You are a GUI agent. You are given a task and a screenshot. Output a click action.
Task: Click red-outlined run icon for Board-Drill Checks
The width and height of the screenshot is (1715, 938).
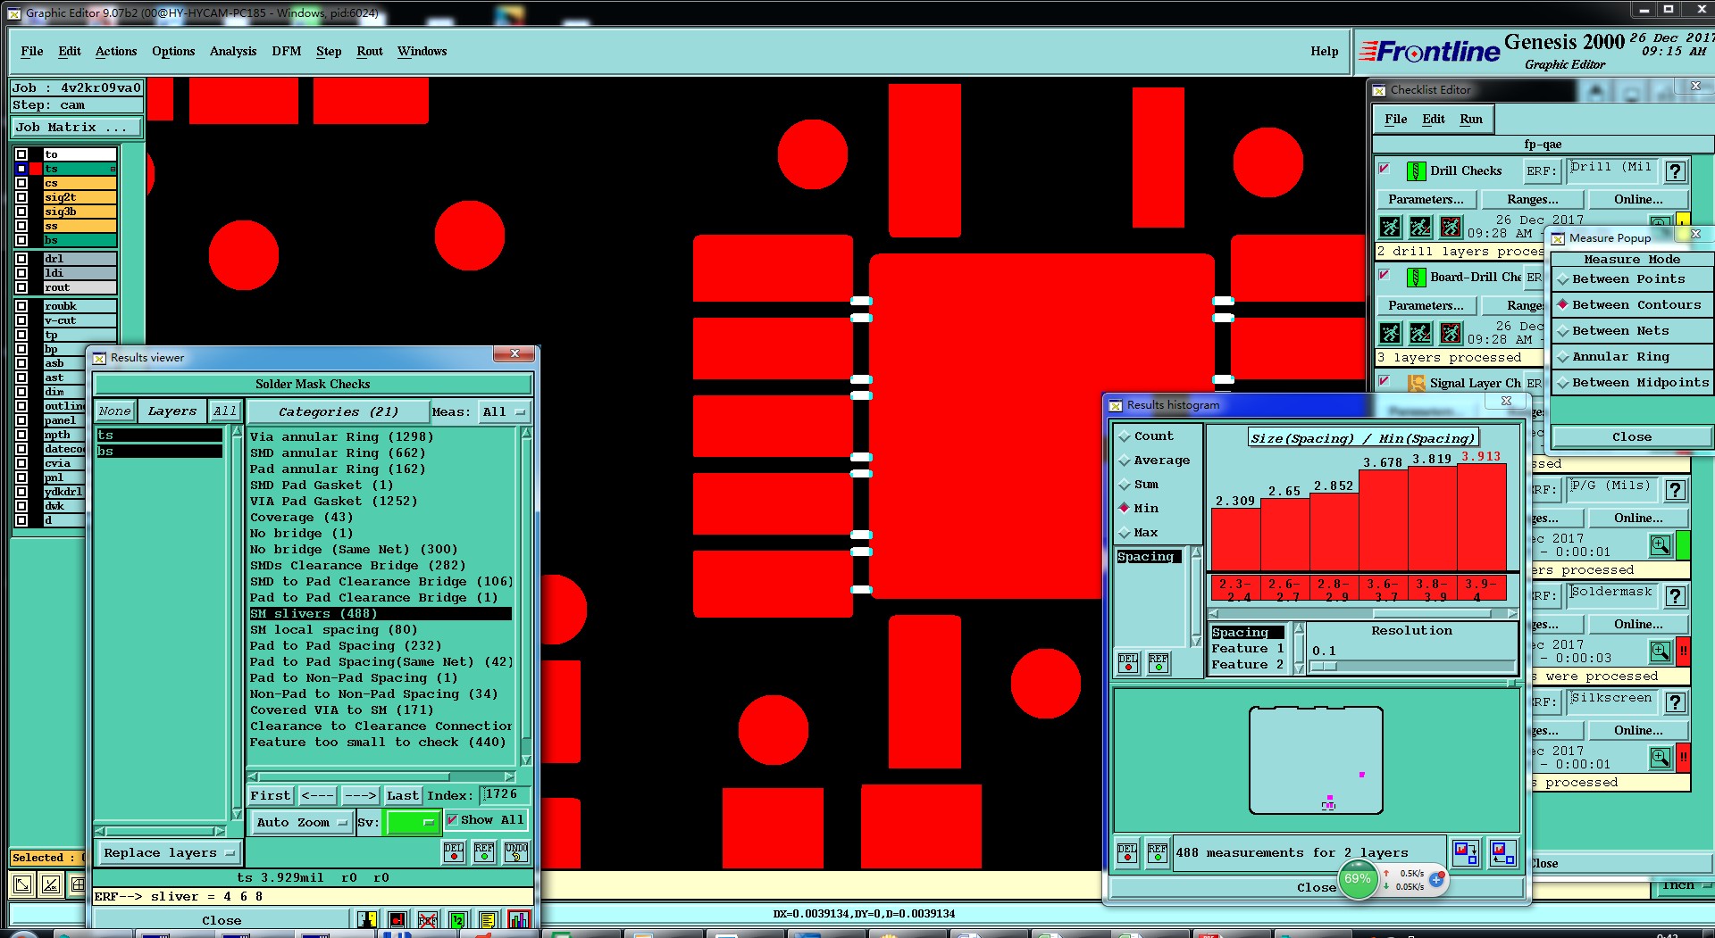point(1451,333)
